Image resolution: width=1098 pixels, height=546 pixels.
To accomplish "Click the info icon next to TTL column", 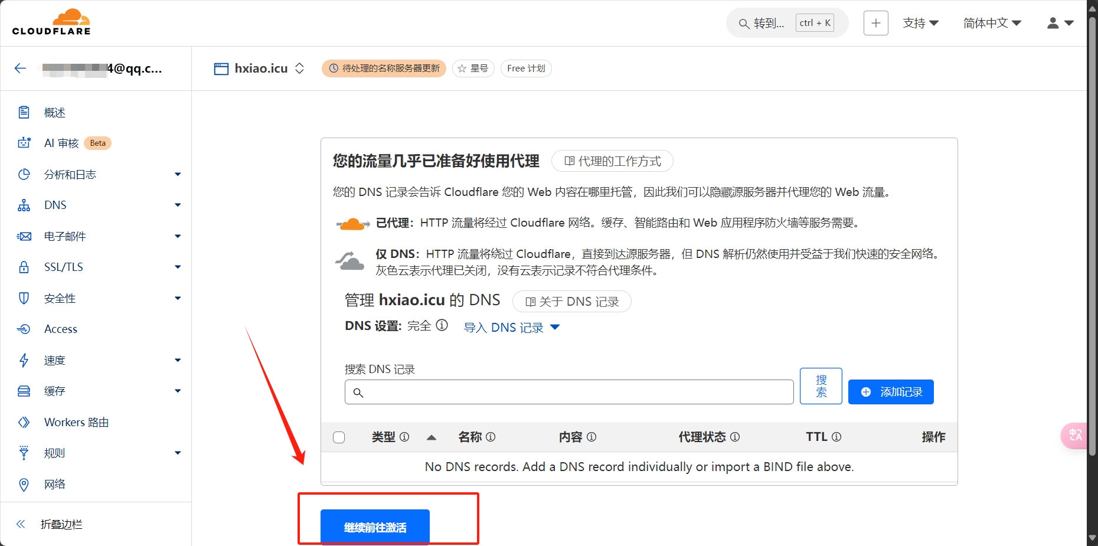I will coord(836,437).
